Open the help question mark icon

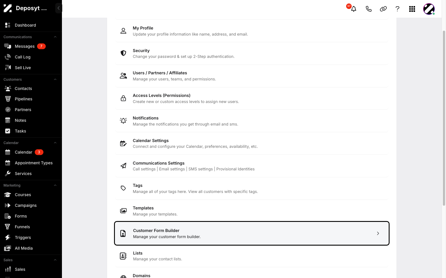[x=397, y=9]
